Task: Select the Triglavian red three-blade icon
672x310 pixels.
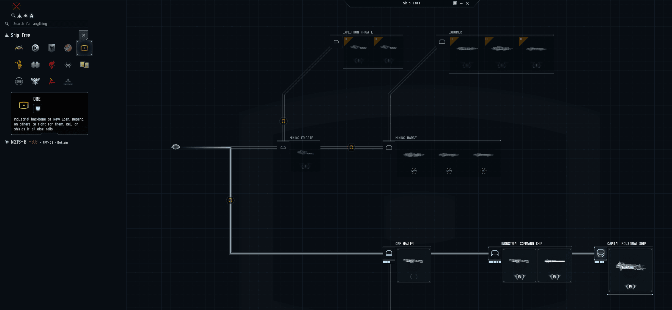Action: pos(52,81)
